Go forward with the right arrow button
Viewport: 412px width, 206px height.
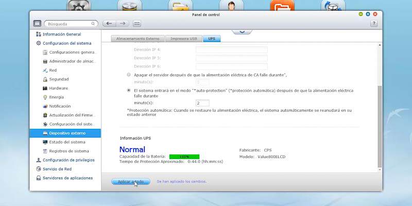tap(123, 24)
